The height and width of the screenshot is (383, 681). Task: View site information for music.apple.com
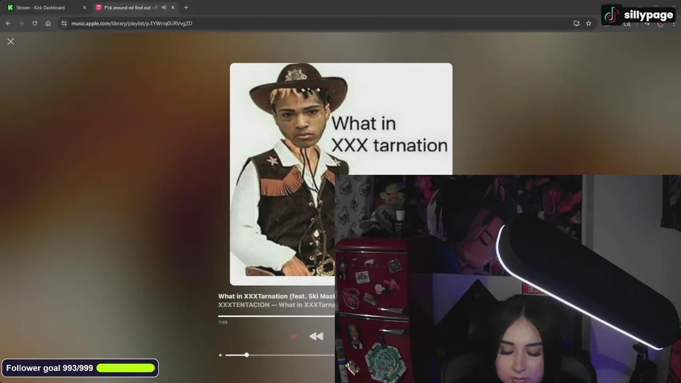pos(64,23)
